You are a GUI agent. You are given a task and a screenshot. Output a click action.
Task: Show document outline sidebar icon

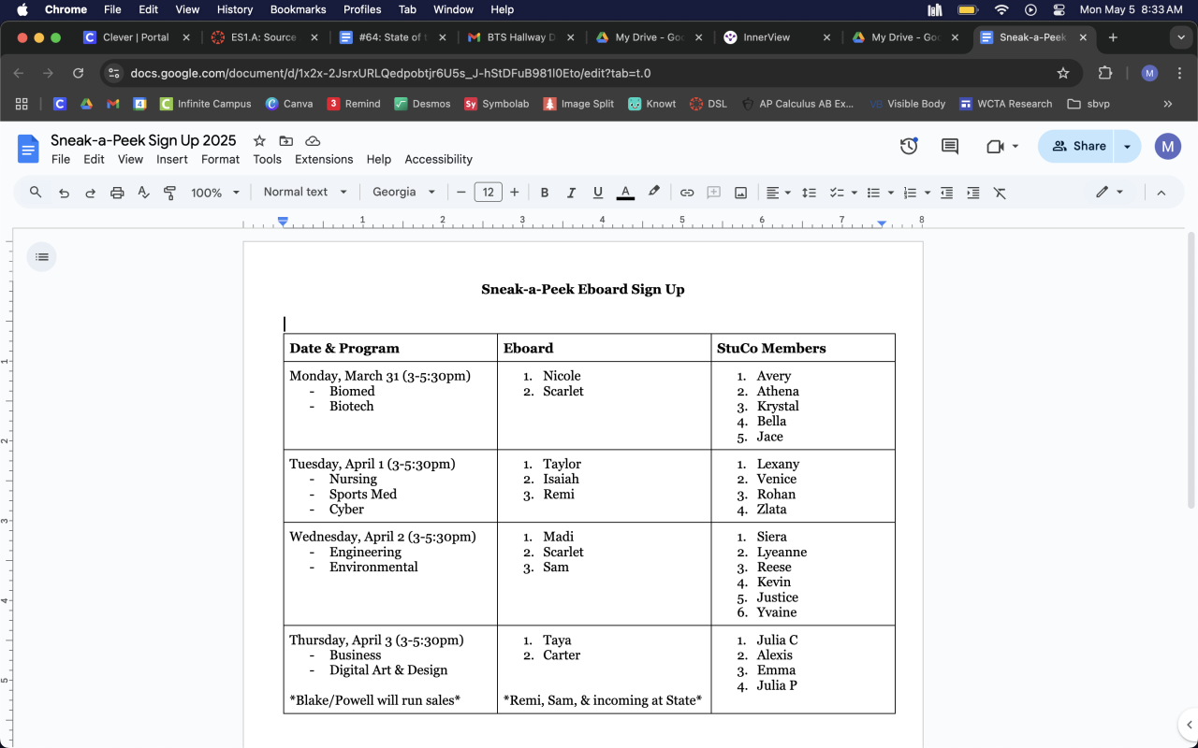[x=42, y=257]
